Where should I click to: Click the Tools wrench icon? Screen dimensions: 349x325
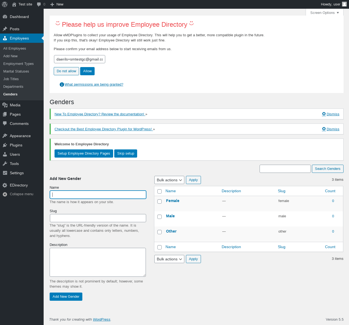(x=5, y=164)
